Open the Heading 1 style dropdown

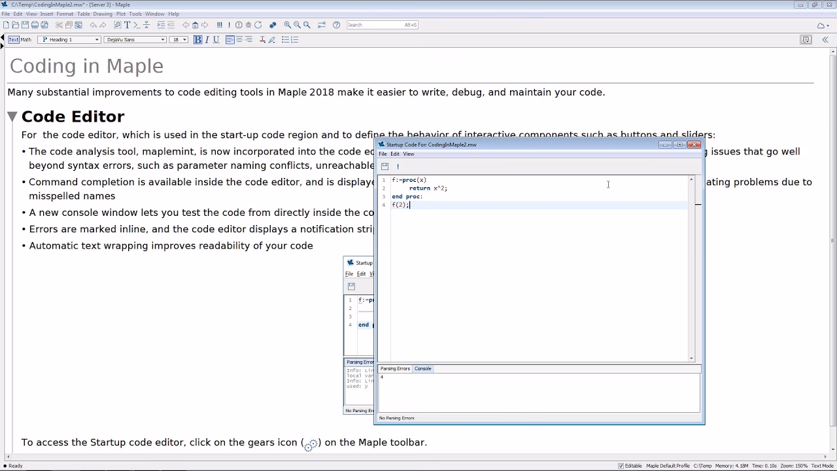(69, 39)
